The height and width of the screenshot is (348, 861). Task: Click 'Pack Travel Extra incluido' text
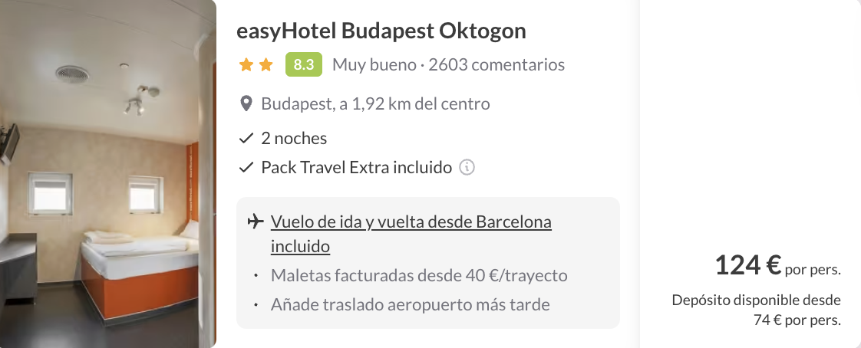[x=356, y=167]
